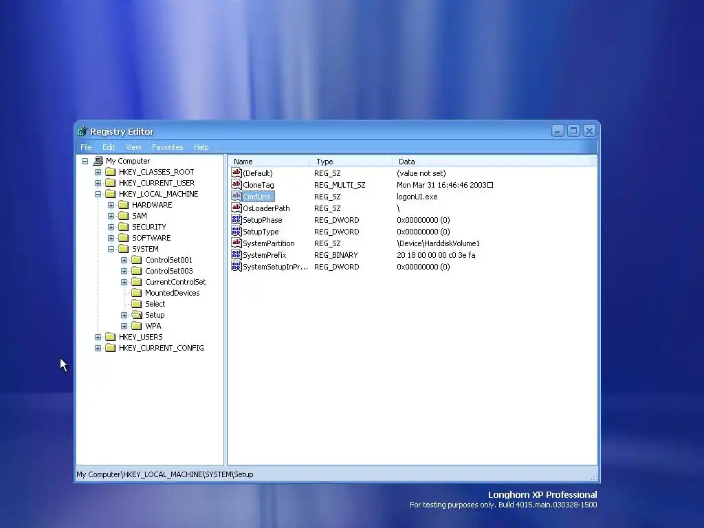Expand the HKEY_CLASSES_ROOT node
This screenshot has height=528, width=704.
98,172
